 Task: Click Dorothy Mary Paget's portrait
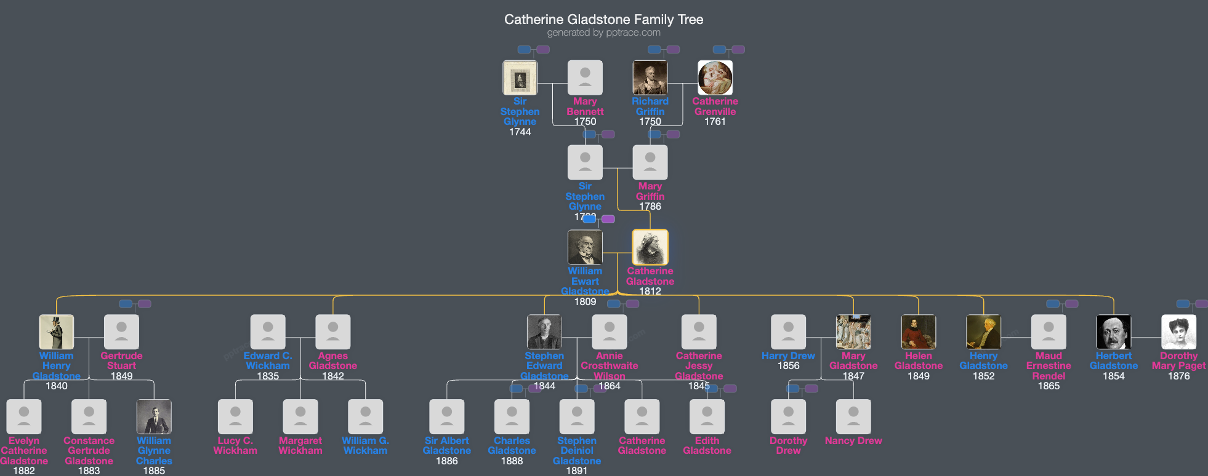(1179, 332)
